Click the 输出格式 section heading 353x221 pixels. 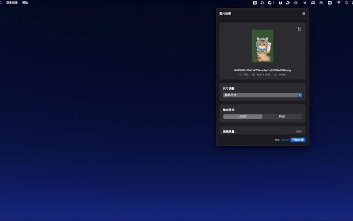pos(229,110)
